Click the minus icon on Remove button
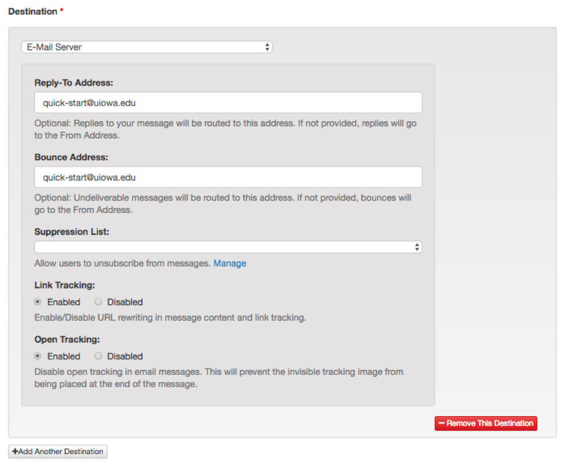This screenshot has width=565, height=464. click(441, 423)
